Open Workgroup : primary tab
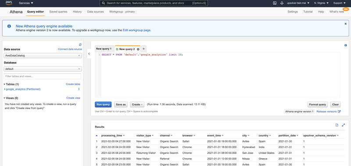The height and width of the screenshot is (166, 351). click(x=122, y=12)
